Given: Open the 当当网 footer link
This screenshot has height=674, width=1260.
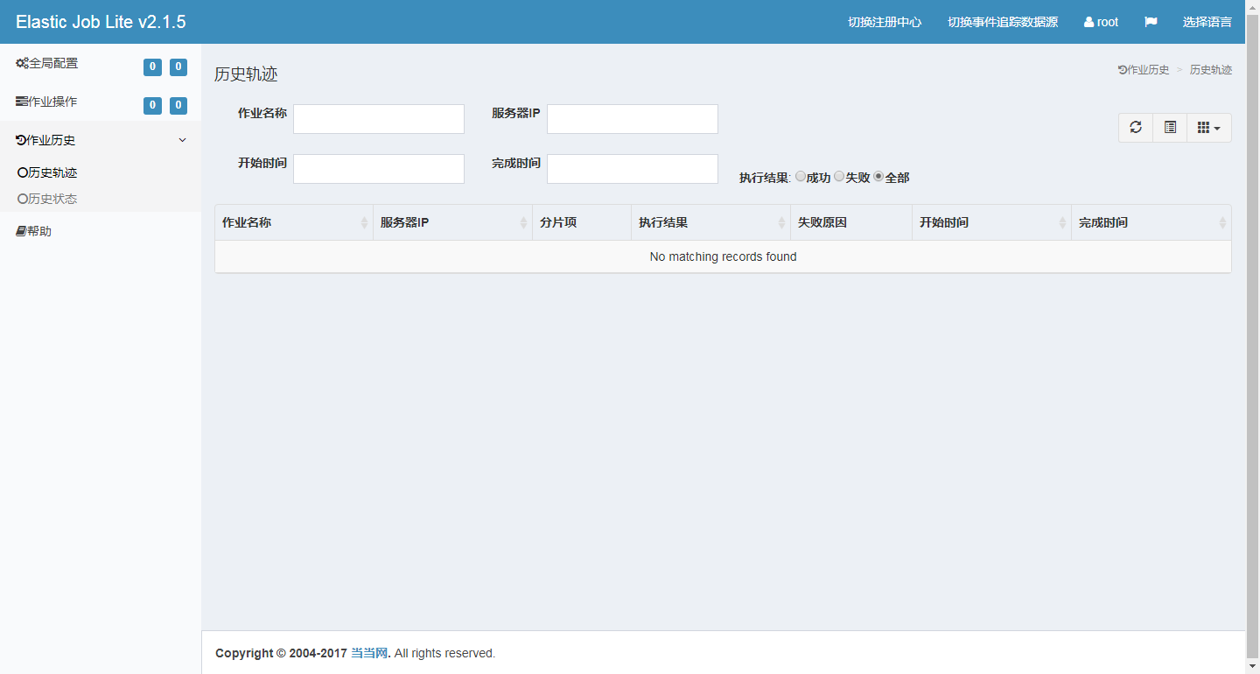Looking at the screenshot, I should (x=368, y=653).
